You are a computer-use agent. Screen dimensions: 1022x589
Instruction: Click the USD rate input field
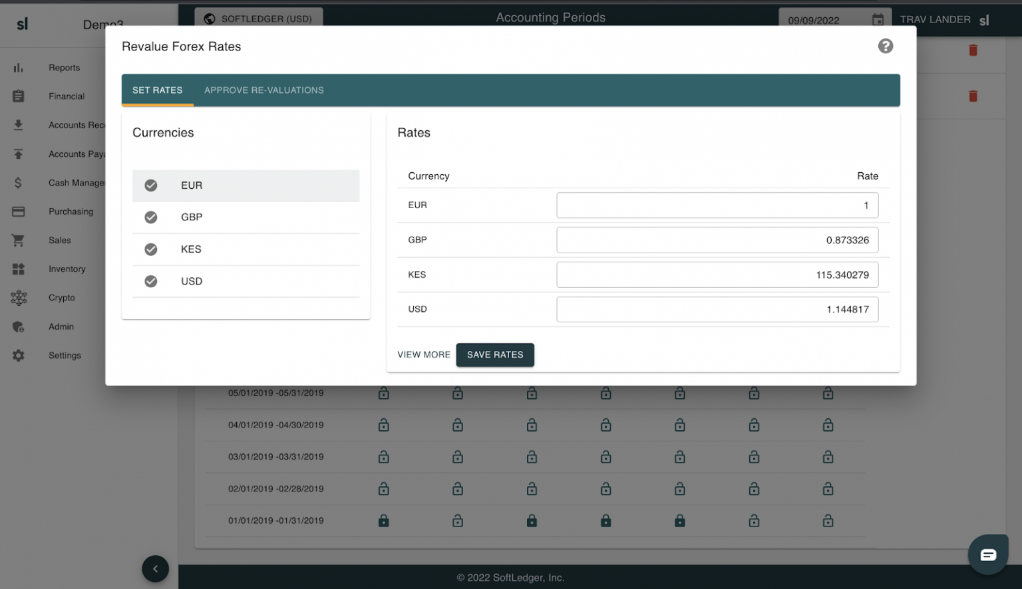click(717, 309)
